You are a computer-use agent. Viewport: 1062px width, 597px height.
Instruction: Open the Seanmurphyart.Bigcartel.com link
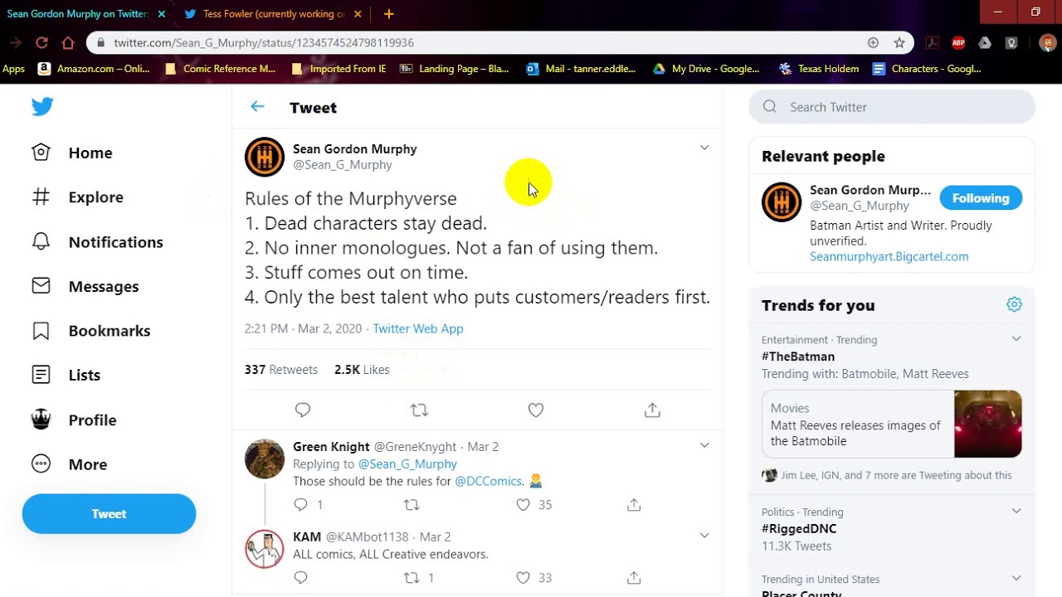(889, 257)
